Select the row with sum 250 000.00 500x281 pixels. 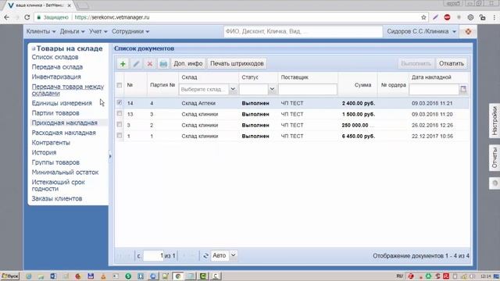pyautogui.click(x=291, y=125)
